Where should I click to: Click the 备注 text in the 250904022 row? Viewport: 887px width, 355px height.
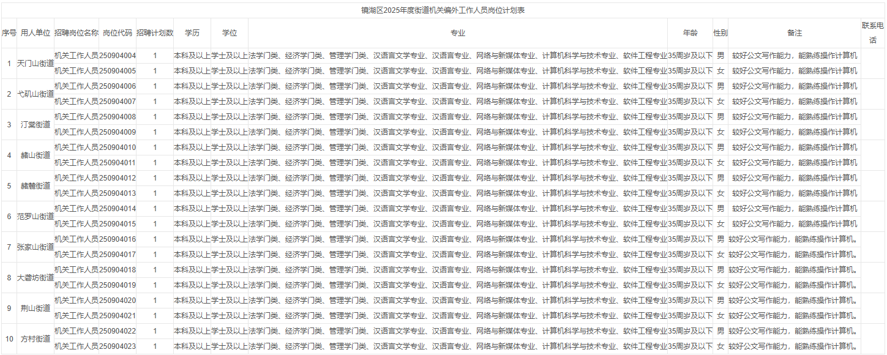[795, 331]
